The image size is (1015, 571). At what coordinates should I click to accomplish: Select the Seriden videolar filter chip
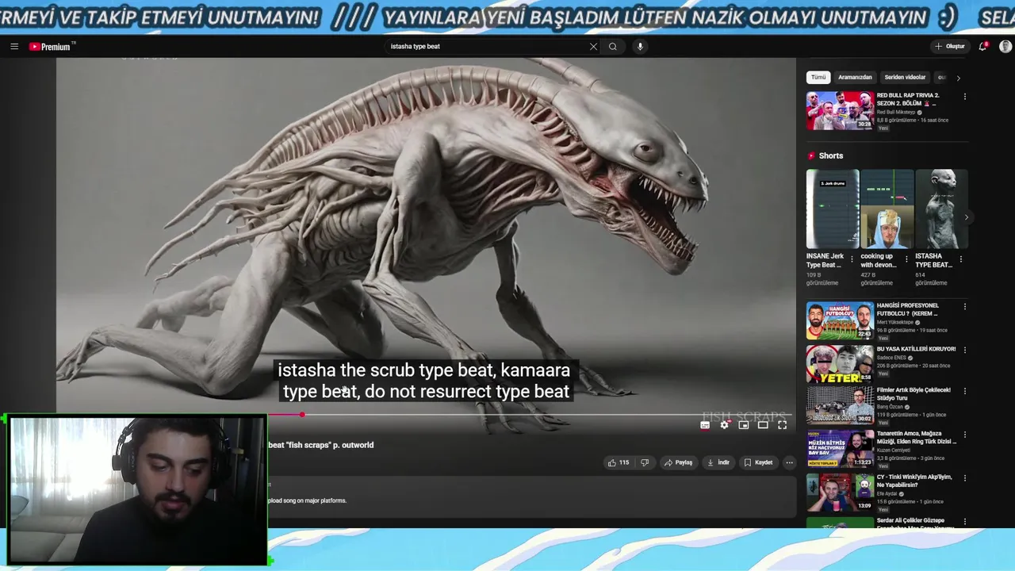pos(905,78)
